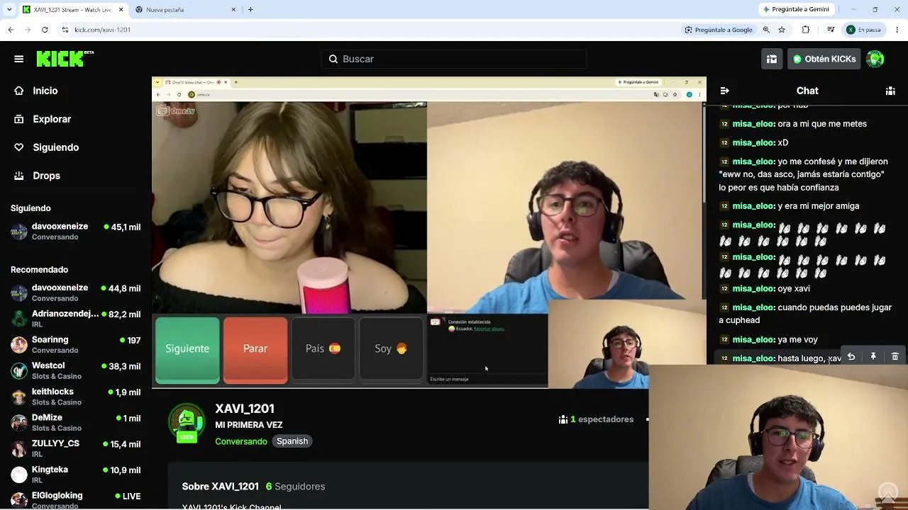908x510 pixels.
Task: Open the chat users list icon
Action: pos(890,91)
